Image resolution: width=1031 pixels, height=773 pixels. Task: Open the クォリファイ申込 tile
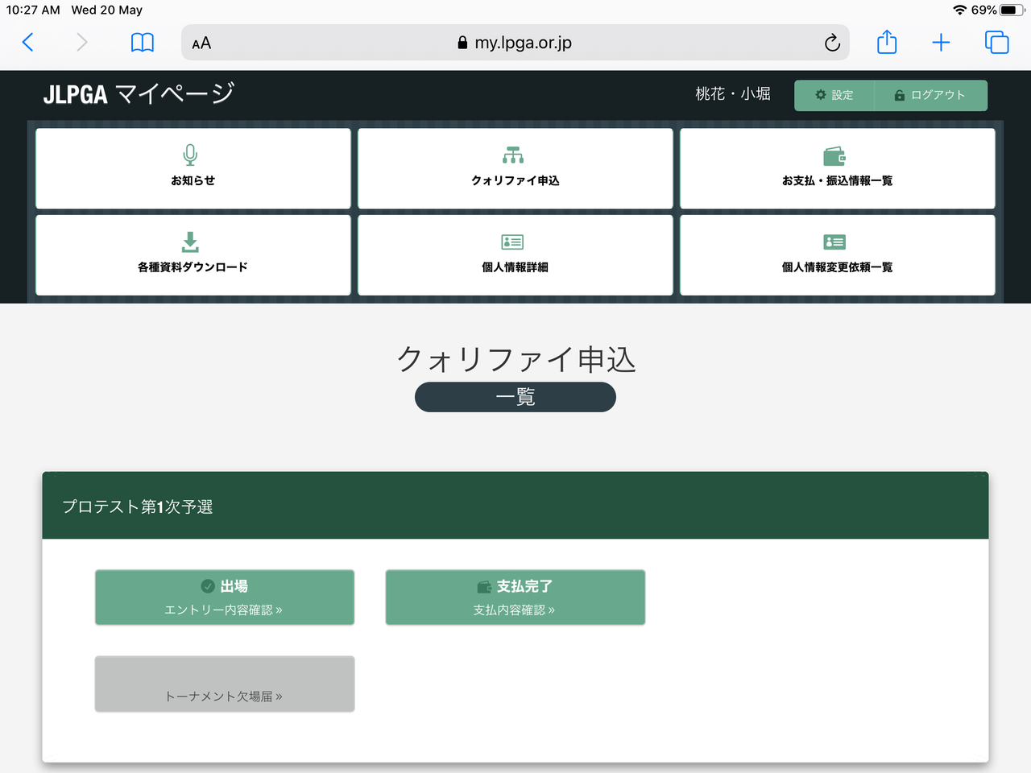click(x=515, y=168)
